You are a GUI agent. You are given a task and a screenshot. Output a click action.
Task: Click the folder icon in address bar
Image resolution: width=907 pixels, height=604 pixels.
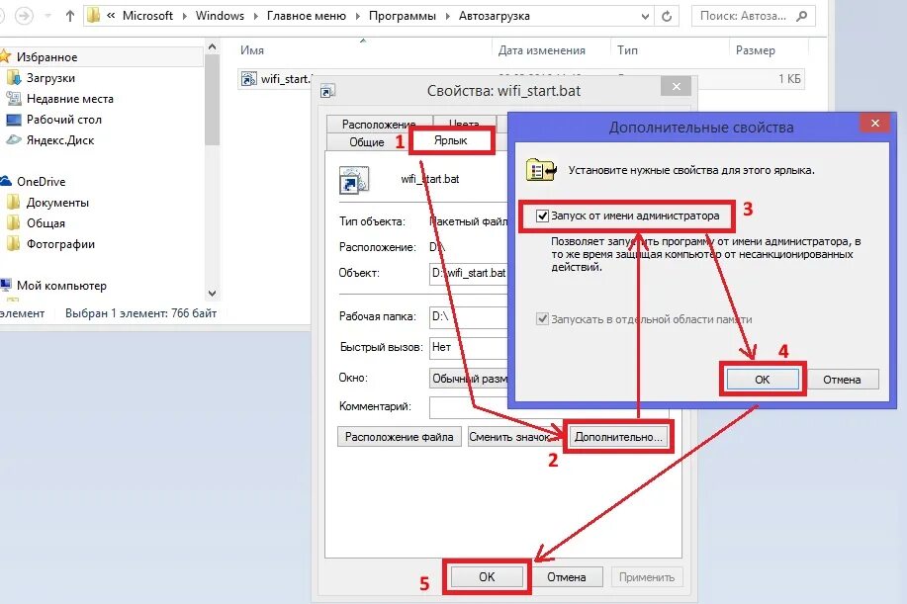tap(93, 16)
